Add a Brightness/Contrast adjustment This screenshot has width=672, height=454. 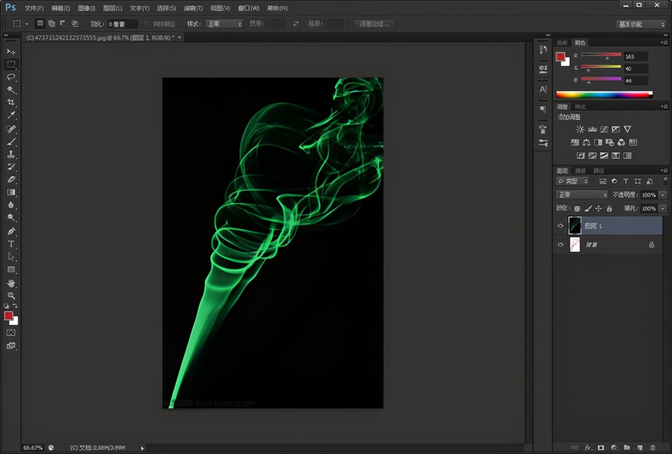pos(580,129)
